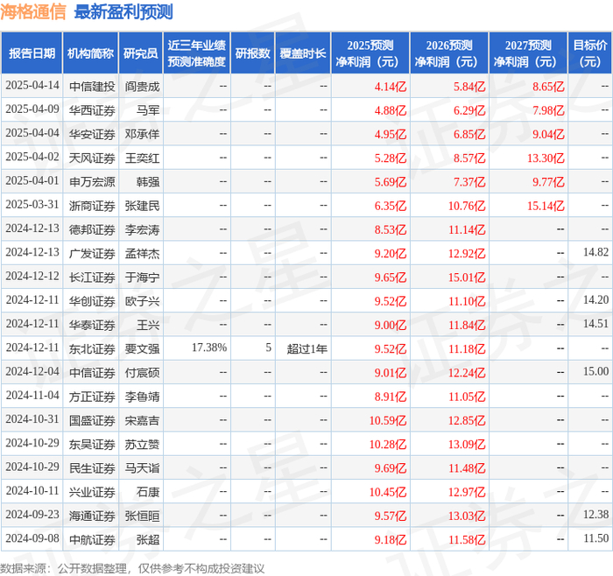Select the 覆盖时长 column header
Screen dimensions: 613x576
(x=303, y=53)
